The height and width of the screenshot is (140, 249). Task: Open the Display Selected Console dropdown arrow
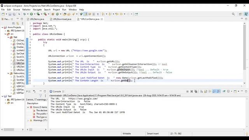click(x=231, y=91)
